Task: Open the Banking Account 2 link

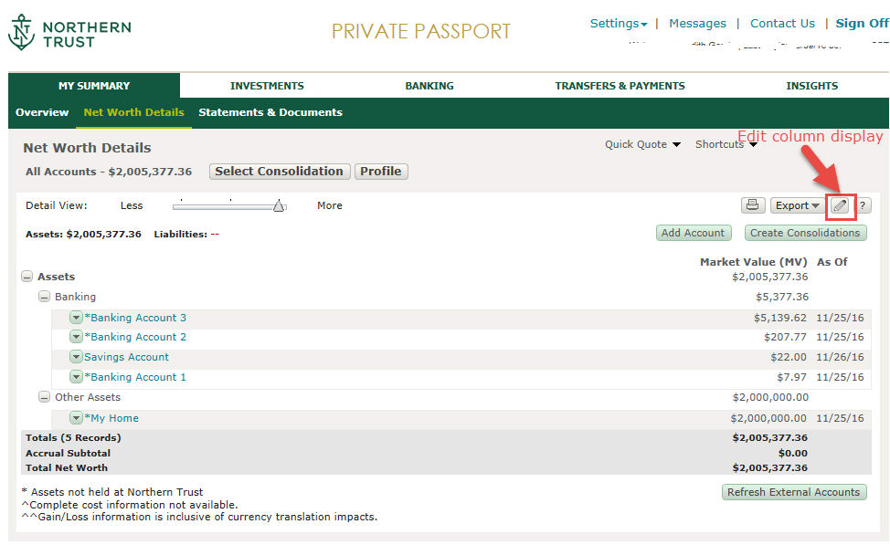Action: coord(135,337)
